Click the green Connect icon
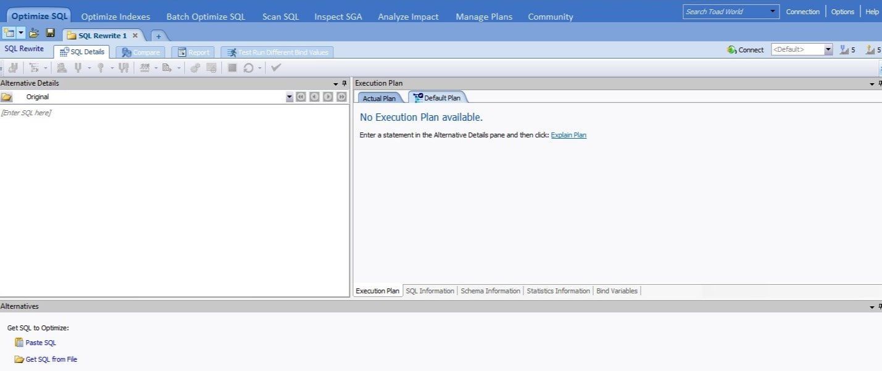This screenshot has width=882, height=371. click(731, 50)
